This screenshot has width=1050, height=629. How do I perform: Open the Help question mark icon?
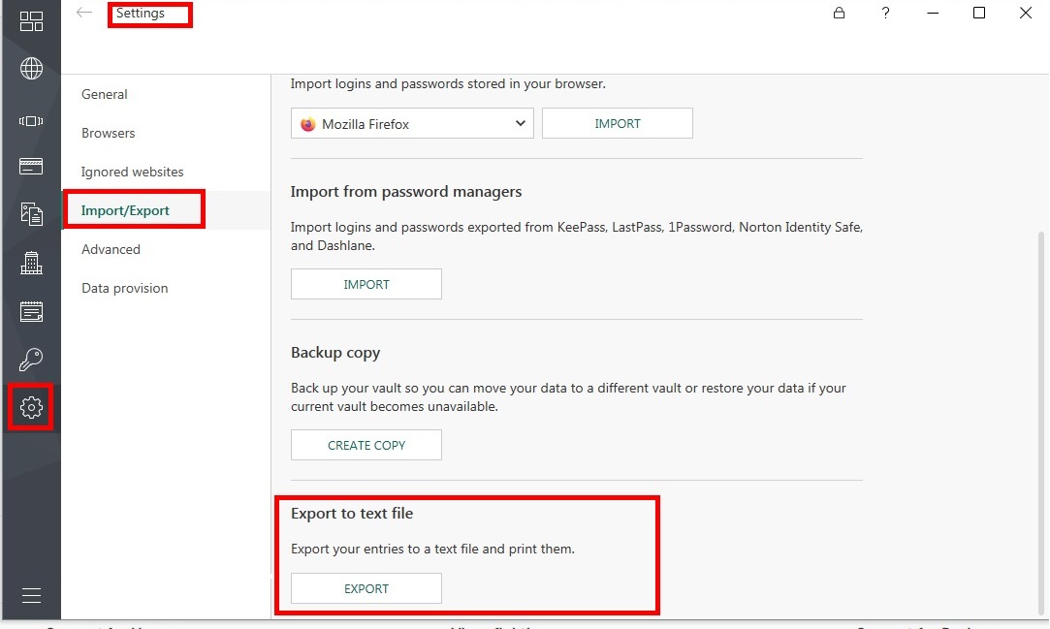(x=885, y=13)
